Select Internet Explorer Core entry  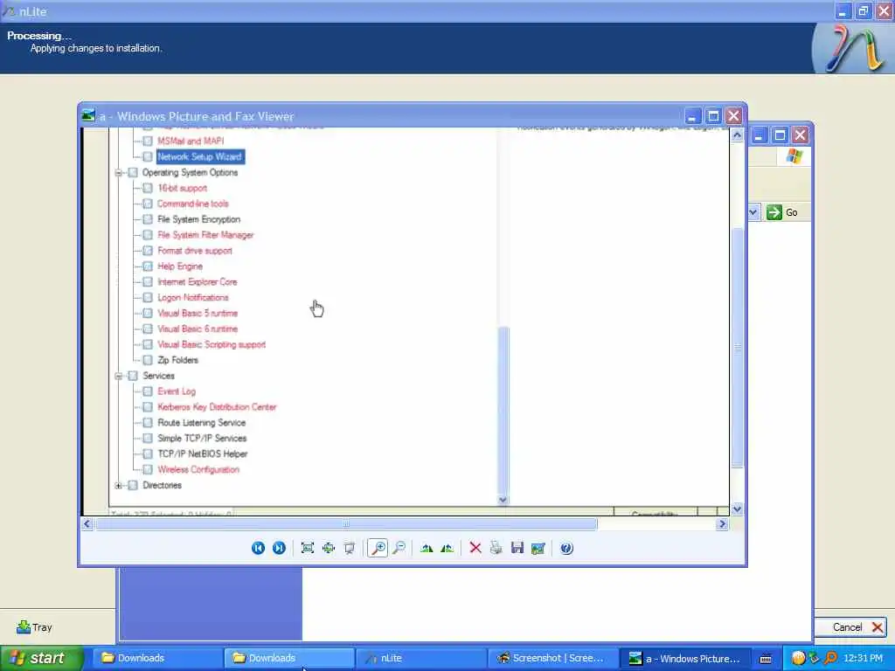[x=197, y=282]
